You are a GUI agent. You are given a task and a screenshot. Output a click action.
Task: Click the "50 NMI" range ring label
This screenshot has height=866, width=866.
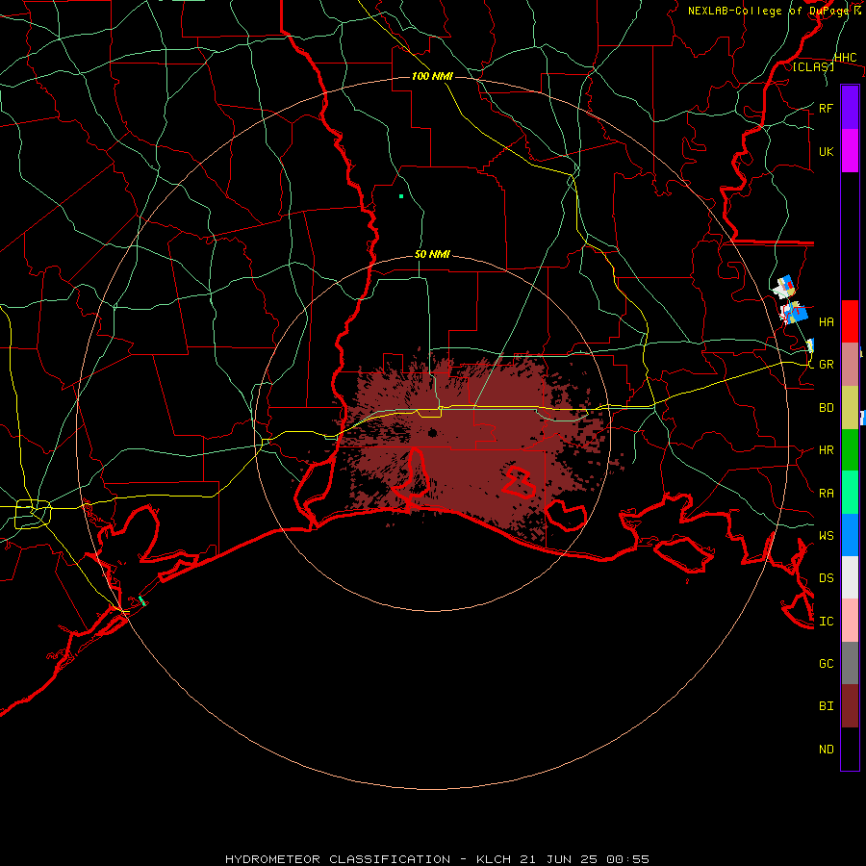432,254
